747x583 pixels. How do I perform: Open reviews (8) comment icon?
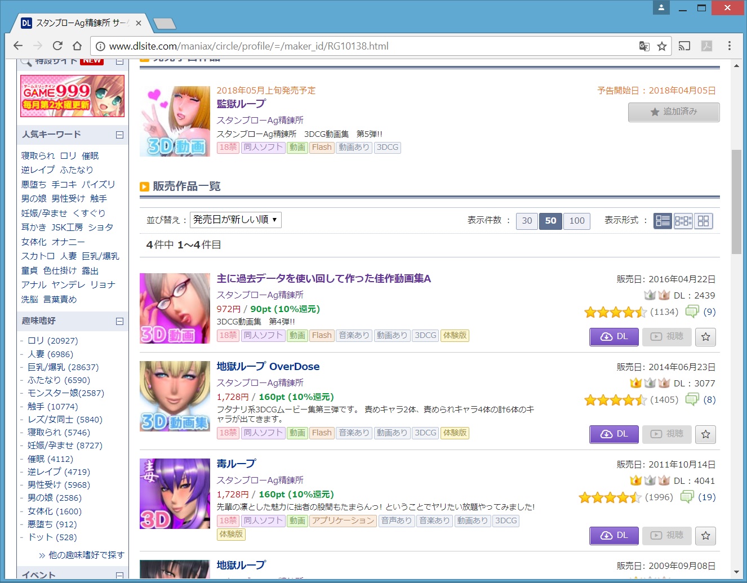(x=692, y=400)
